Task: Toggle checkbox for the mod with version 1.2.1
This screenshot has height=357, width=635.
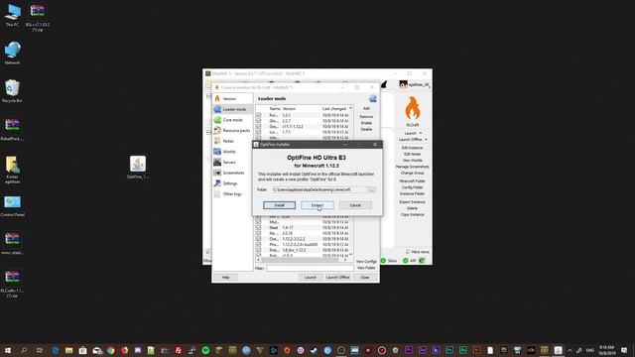Action: click(x=259, y=115)
